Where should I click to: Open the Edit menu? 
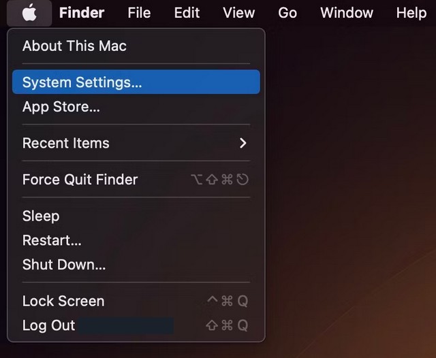(187, 12)
